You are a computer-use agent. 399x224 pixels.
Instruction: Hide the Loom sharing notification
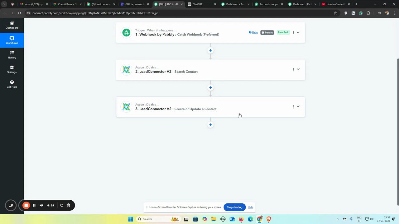pyautogui.click(x=250, y=207)
